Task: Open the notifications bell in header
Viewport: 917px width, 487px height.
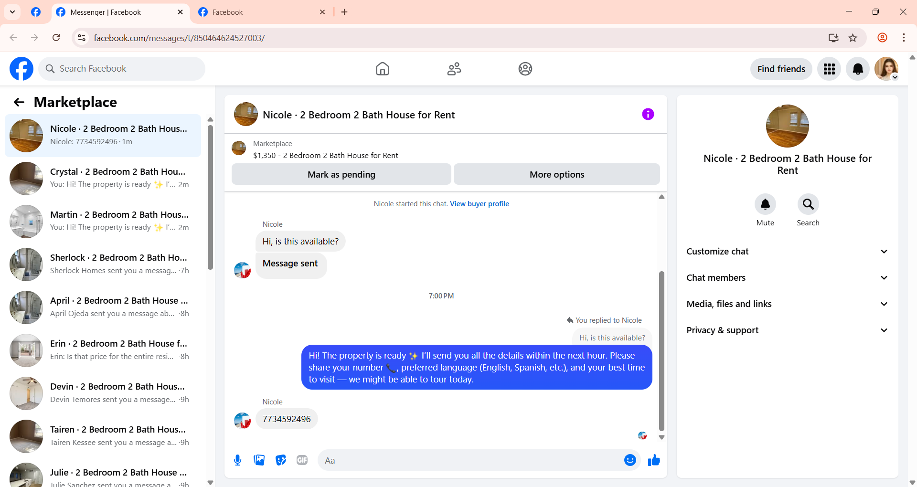Action: (858, 69)
